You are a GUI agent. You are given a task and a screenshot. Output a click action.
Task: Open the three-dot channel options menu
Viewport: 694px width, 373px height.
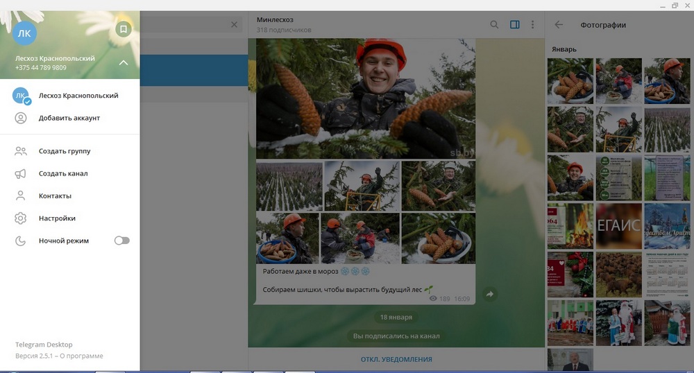click(532, 25)
